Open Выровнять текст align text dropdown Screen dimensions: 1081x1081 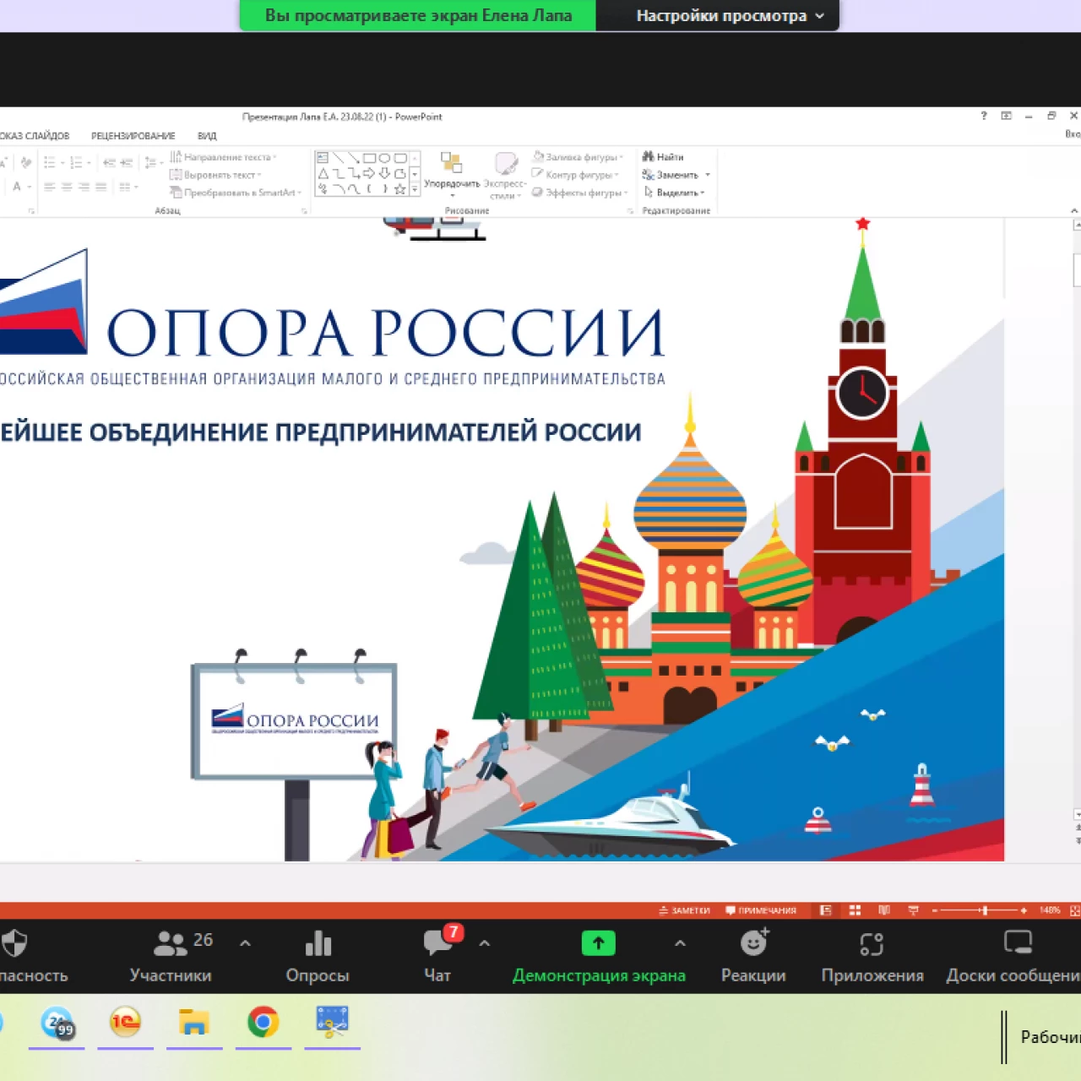coord(215,175)
